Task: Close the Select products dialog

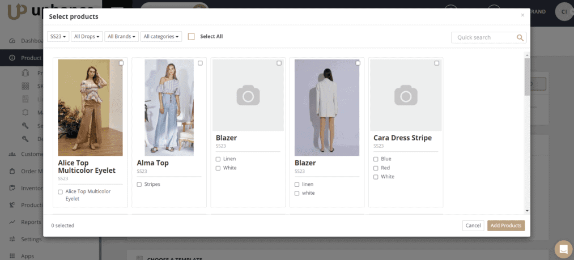Action: (x=522, y=15)
